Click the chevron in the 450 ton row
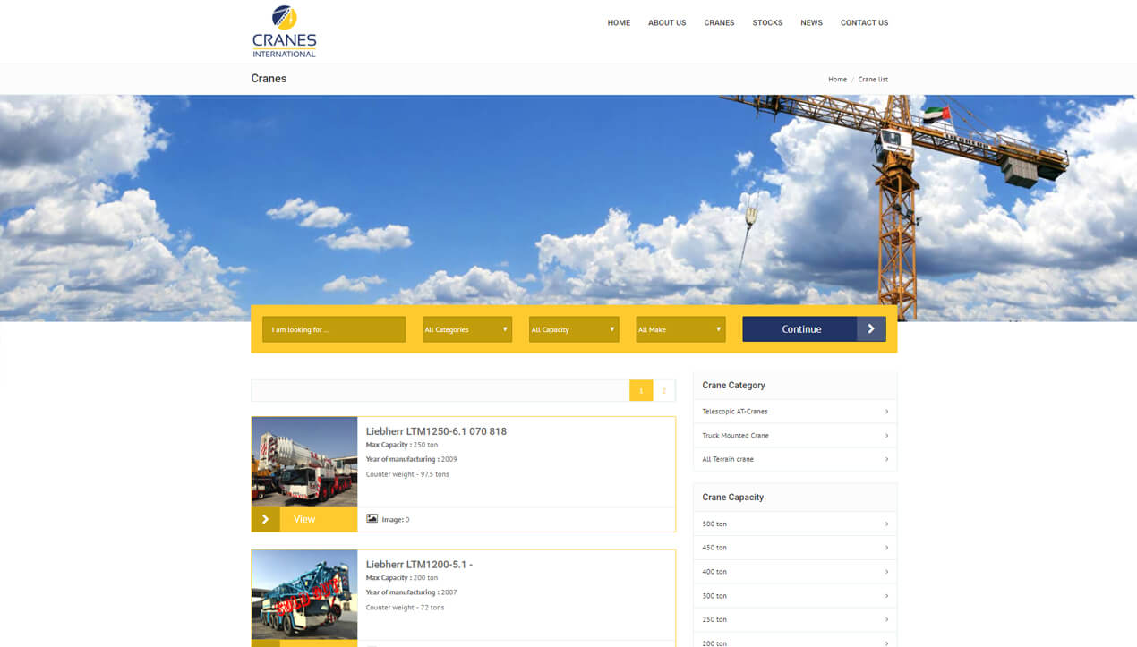Viewport: 1137px width, 647px height. 886,548
